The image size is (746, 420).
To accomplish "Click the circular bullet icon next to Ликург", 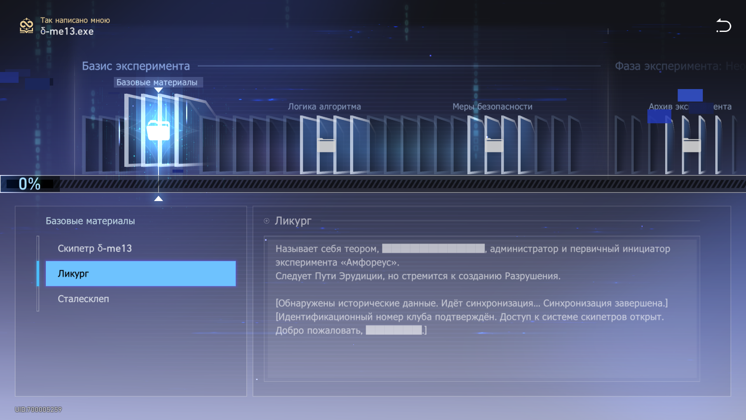I will [267, 221].
